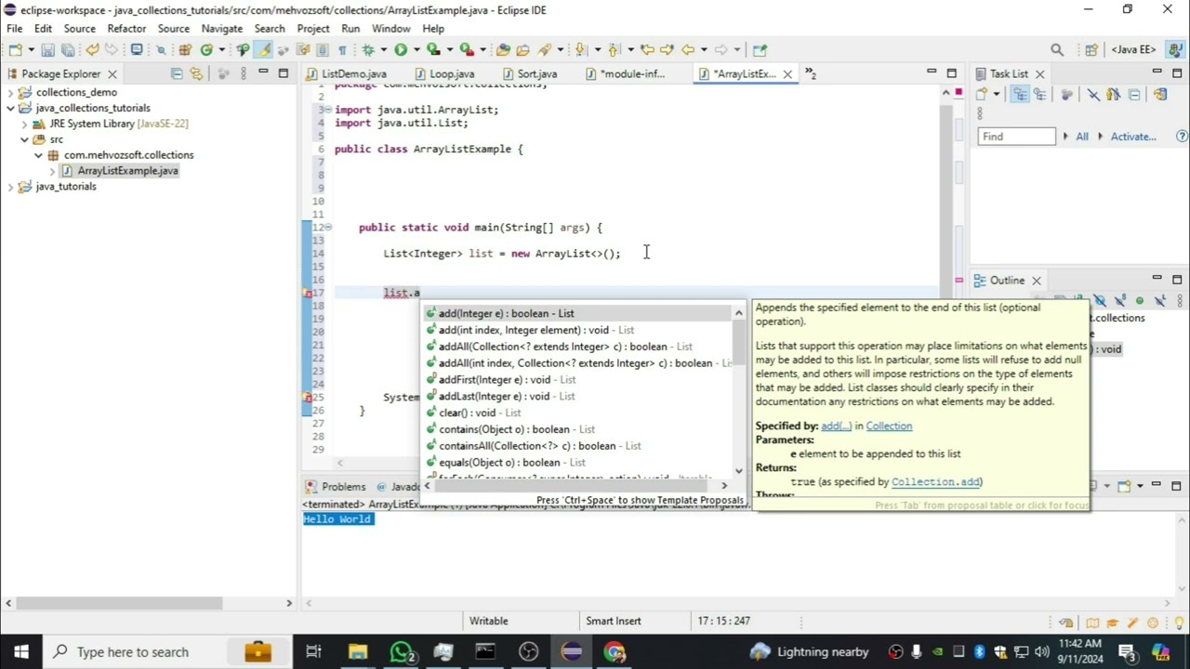The height and width of the screenshot is (669, 1190).
Task: Close the ArrayListExample editor tab
Action: 787,73
